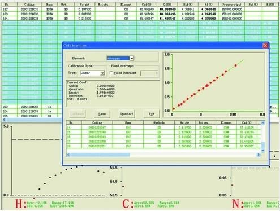Click pressure cell 157880.000000
Viewport: 280px width, 211px height.
(x=232, y=9)
